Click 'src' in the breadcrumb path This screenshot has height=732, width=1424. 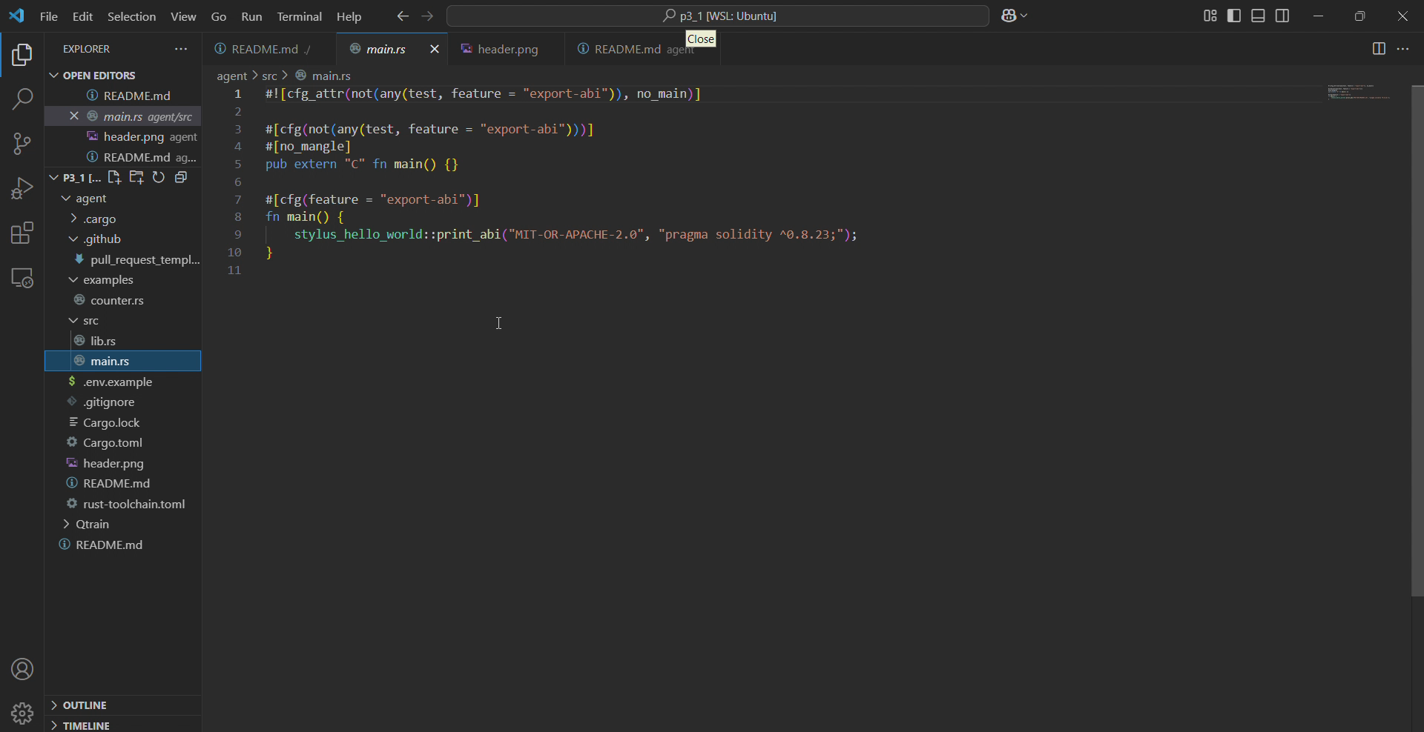[269, 76]
